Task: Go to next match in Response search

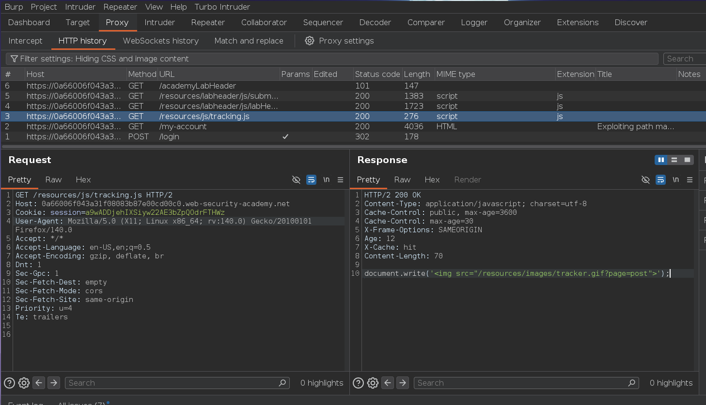Action: pos(403,383)
